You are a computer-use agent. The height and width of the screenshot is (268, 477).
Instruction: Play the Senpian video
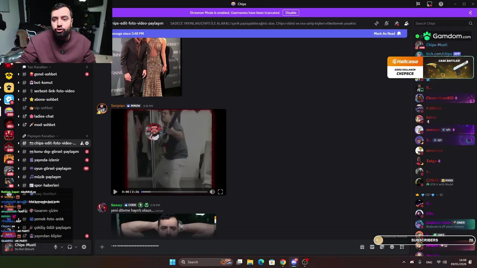(x=115, y=192)
